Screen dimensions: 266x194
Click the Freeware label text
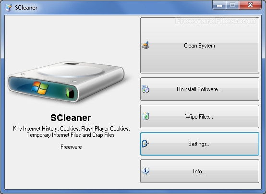click(71, 147)
